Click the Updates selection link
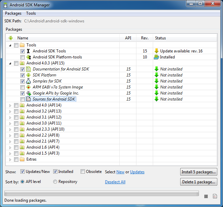Image resolution: width=223 pixels, height=207 pixels. click(137, 172)
